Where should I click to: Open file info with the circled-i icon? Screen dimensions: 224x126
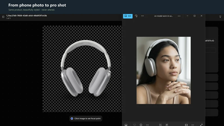[141, 125]
